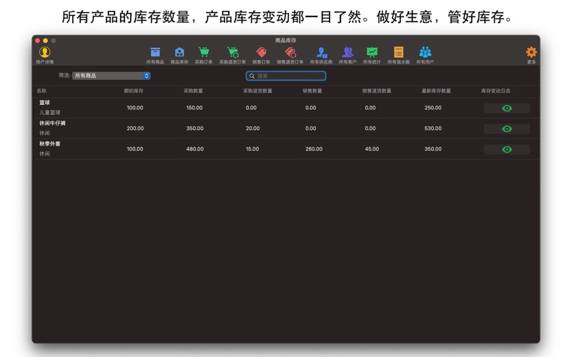572x357 pixels.
Task: Sort by 采购数量 column header
Action: pos(193,91)
